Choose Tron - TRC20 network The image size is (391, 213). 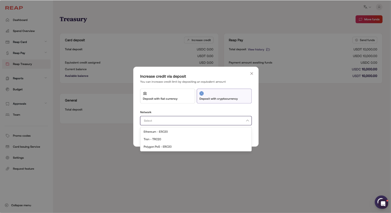coord(153,139)
